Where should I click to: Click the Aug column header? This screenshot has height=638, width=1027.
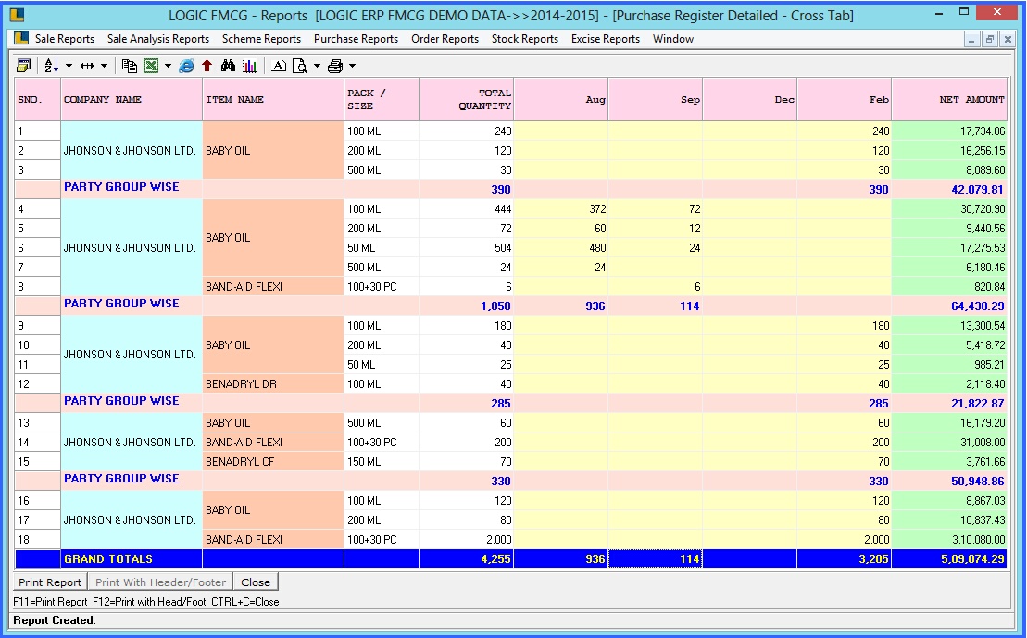561,100
